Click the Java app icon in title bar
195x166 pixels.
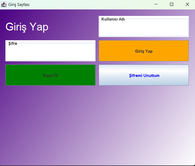[4, 4]
